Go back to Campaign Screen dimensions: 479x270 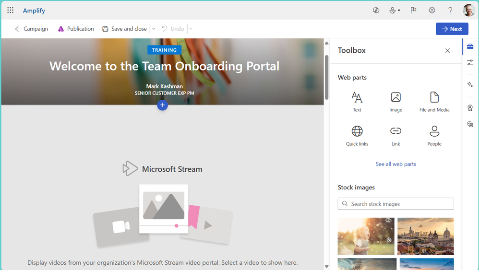pos(32,29)
